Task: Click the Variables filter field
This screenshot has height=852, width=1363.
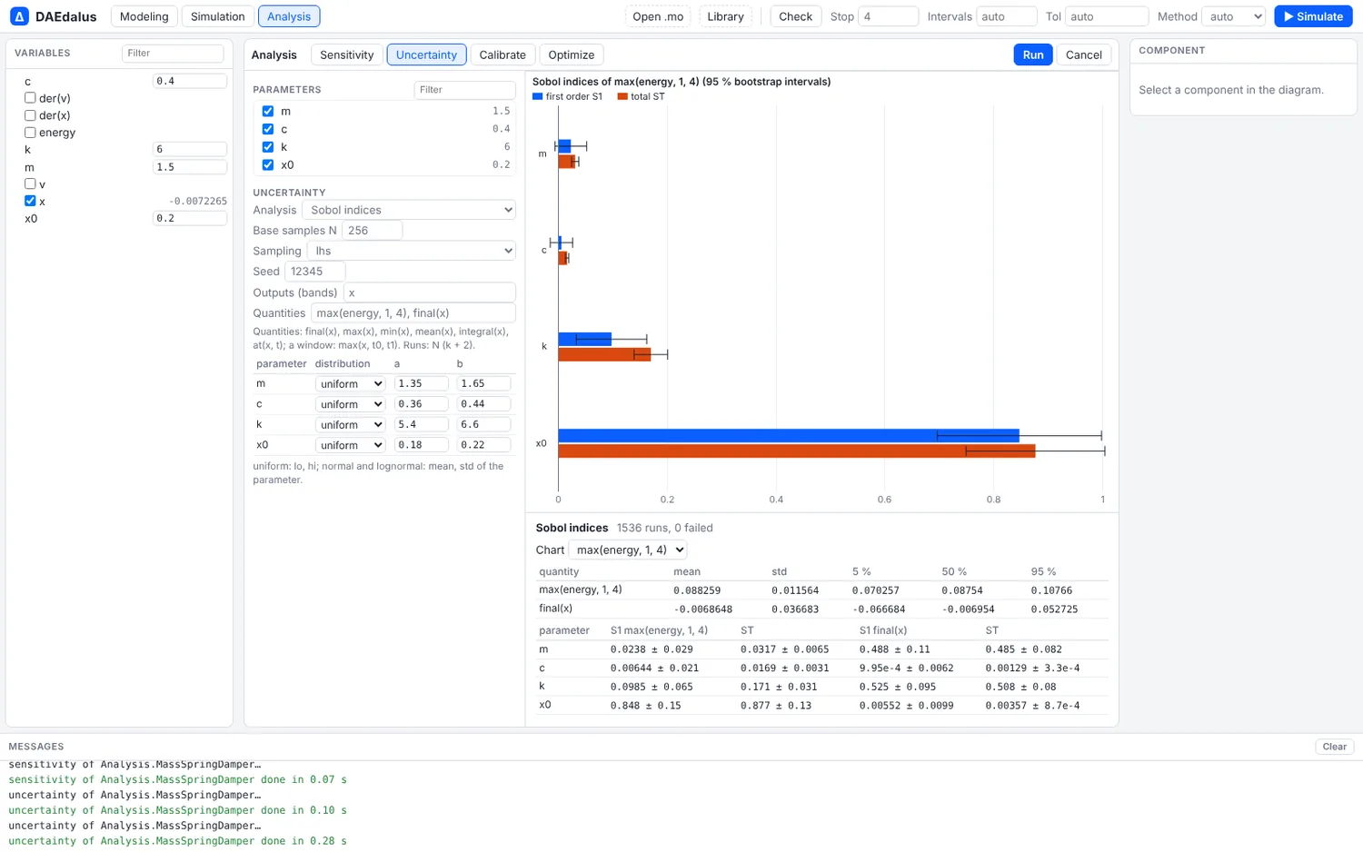Action: pos(173,54)
